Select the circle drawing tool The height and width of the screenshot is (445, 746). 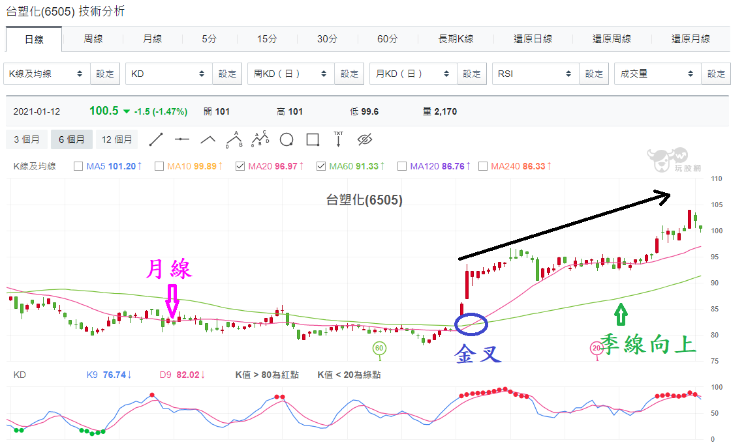click(x=287, y=139)
